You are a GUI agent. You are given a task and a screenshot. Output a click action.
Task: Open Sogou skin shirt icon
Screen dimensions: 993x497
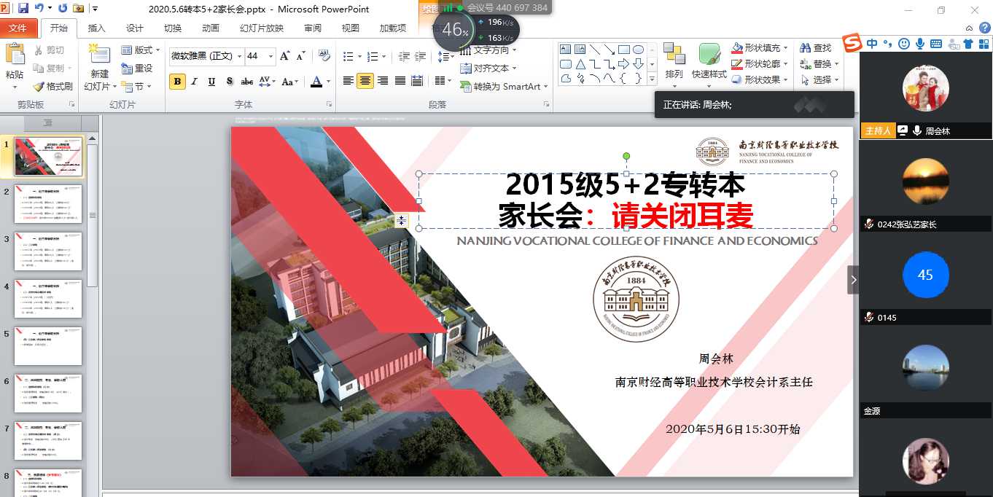(968, 44)
